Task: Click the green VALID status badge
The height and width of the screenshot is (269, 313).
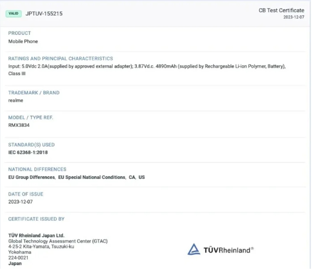Action: pos(14,14)
